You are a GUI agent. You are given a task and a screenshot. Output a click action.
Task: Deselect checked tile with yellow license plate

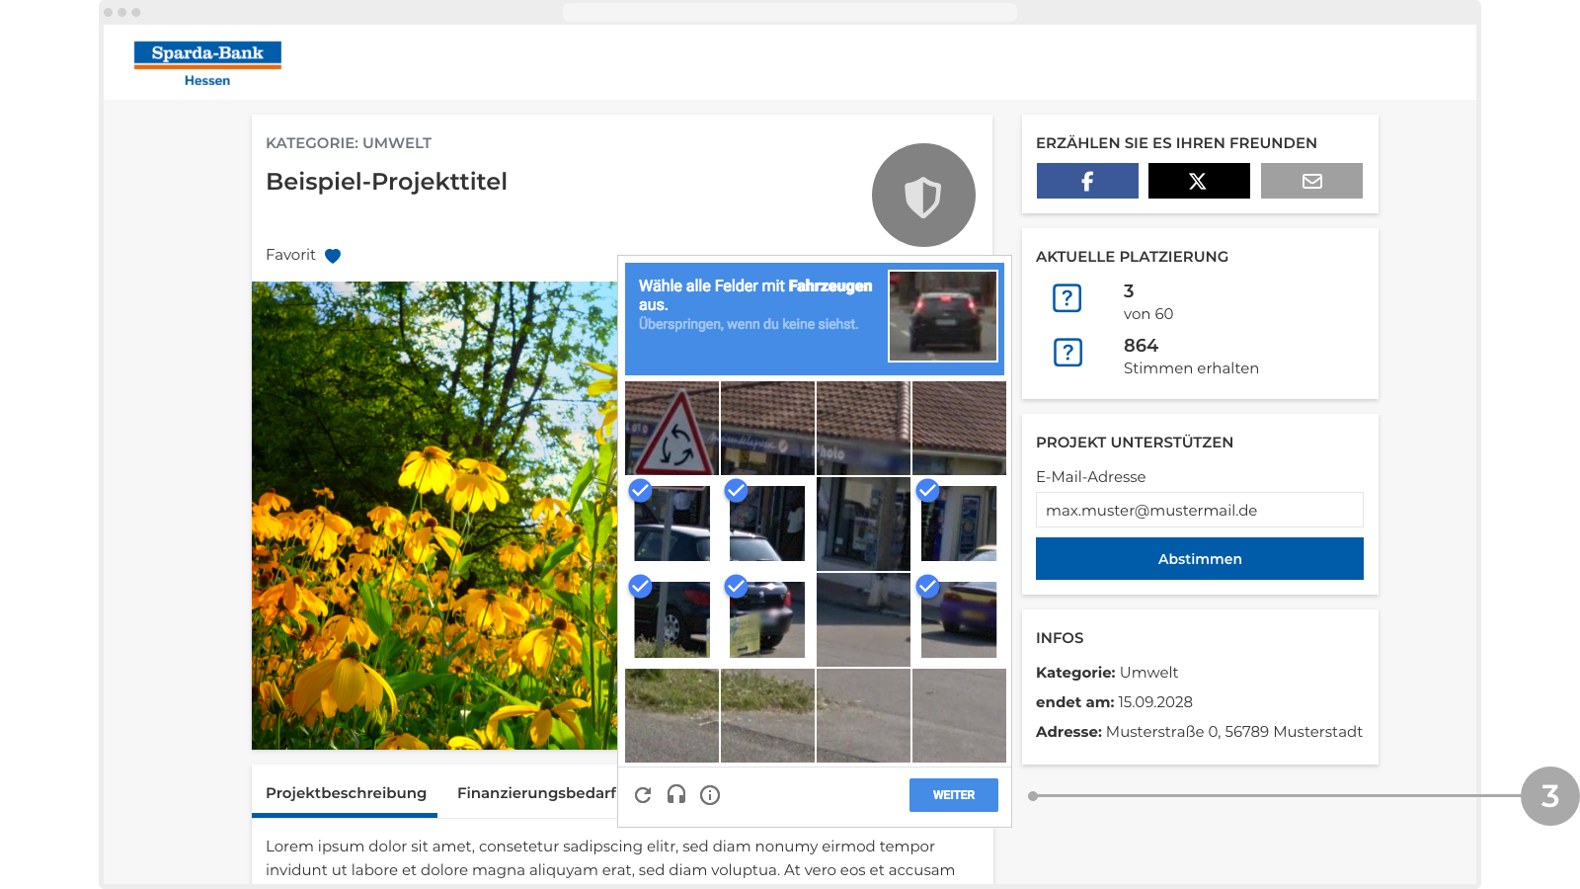pyautogui.click(x=767, y=619)
